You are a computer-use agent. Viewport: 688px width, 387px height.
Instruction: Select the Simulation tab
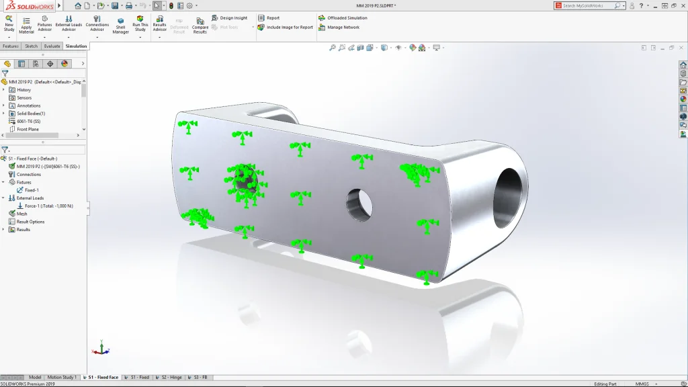point(76,46)
